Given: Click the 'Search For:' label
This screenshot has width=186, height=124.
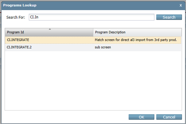Looking at the screenshot, I should point(16,17).
